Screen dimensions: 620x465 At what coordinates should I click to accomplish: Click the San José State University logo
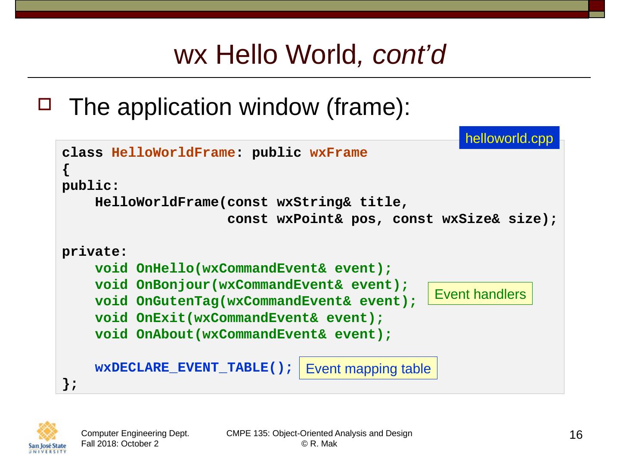point(47,437)
